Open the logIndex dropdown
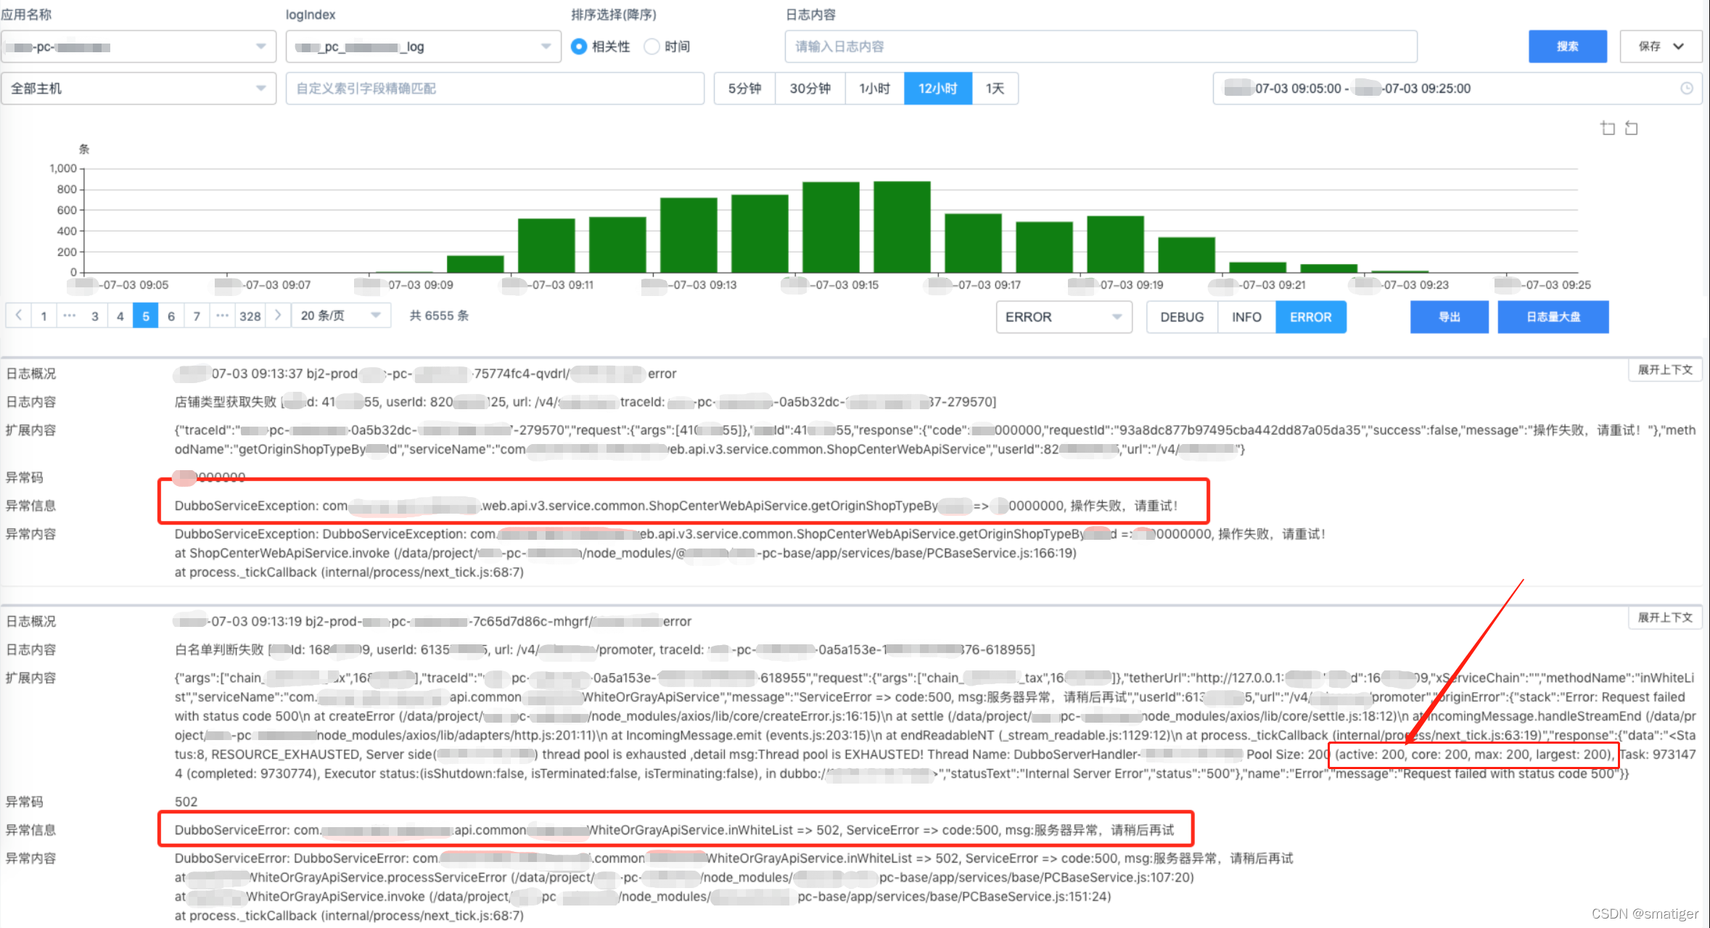1710x928 pixels. tap(423, 46)
